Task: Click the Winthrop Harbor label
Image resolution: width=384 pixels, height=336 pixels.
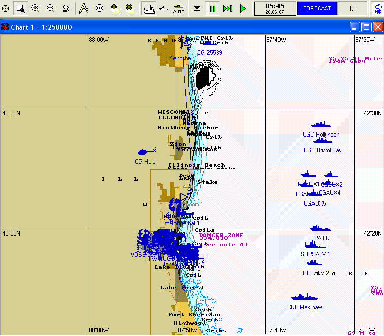Action: click(x=188, y=128)
